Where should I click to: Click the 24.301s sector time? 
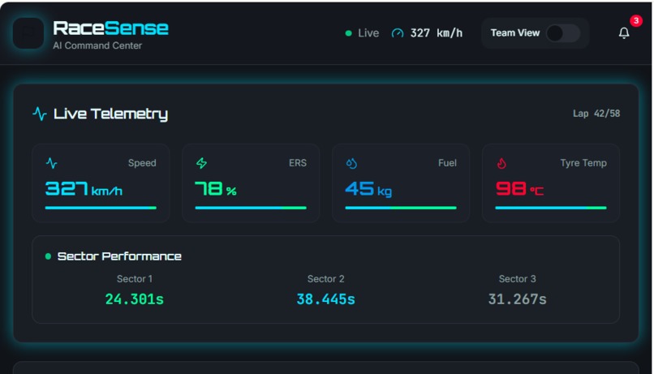pyautogui.click(x=135, y=299)
